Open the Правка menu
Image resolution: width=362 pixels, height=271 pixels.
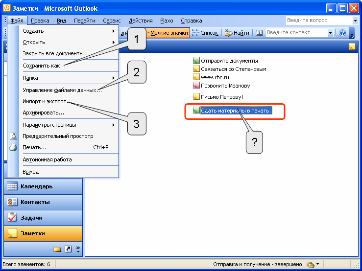pos(40,21)
